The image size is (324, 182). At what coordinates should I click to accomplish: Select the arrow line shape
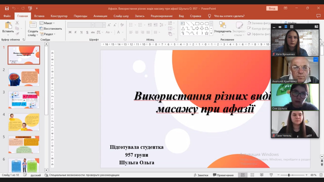coord(192,24)
